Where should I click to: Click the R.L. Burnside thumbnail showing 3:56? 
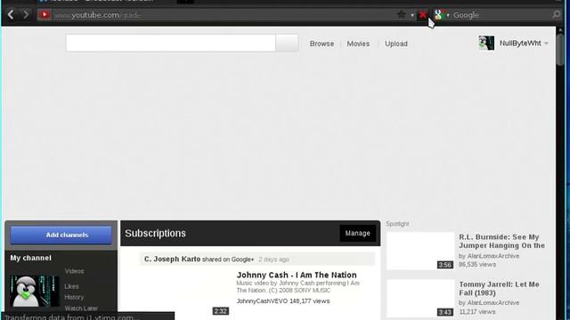tap(420, 251)
